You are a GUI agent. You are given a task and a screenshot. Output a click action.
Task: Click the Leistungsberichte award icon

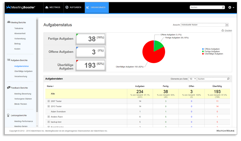(x=8, y=115)
